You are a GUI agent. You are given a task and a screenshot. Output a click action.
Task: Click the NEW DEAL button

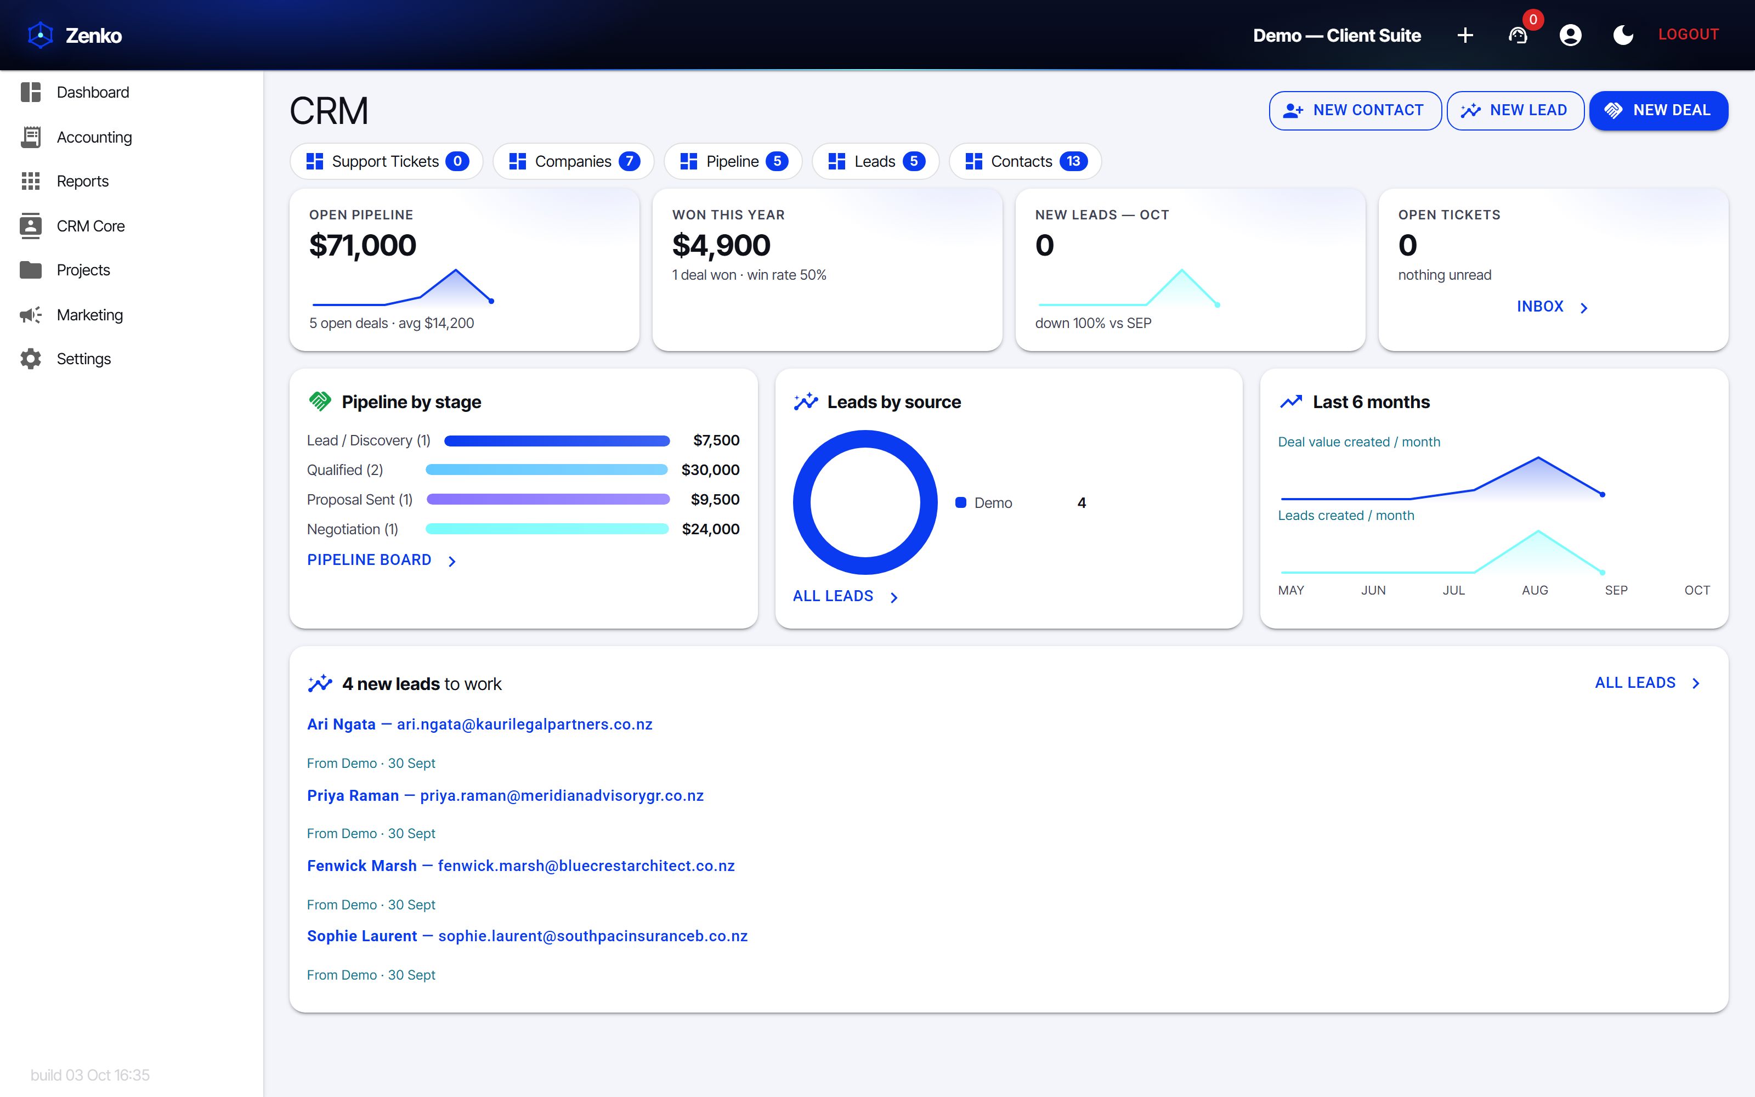coord(1658,110)
